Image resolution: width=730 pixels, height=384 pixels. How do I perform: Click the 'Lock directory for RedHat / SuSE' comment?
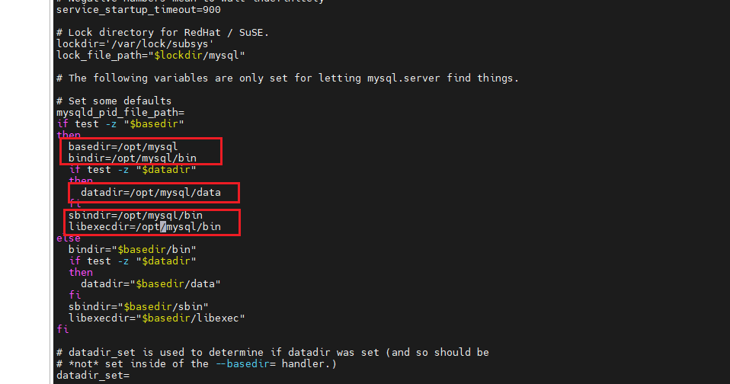point(163,33)
